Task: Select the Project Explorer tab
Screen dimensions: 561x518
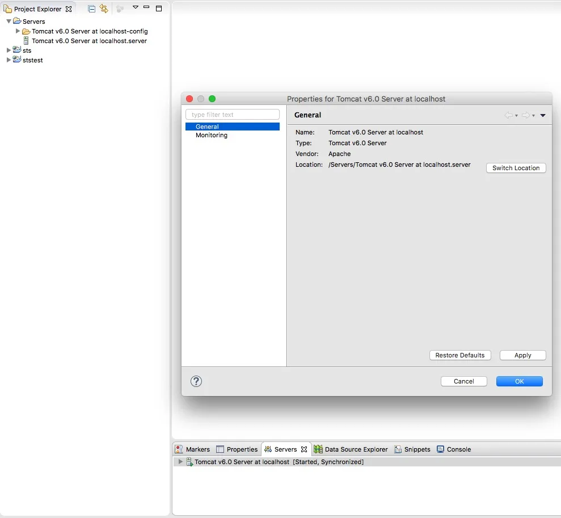Action: [x=37, y=9]
